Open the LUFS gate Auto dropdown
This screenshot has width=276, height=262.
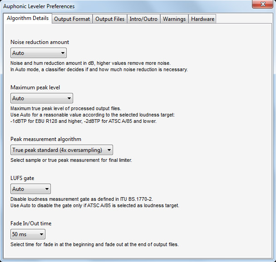tap(30, 189)
